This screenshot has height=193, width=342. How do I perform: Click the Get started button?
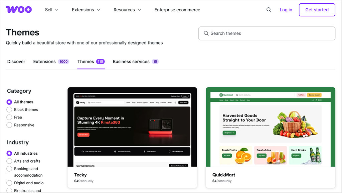[x=317, y=10]
